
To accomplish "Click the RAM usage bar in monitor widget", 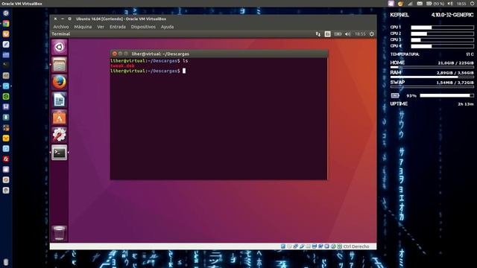I will coord(432,77).
